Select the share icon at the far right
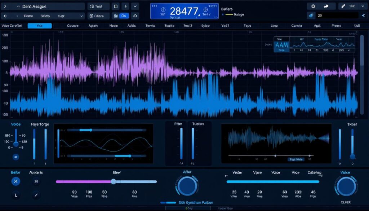The width and height of the screenshot is (369, 211). 363,16
